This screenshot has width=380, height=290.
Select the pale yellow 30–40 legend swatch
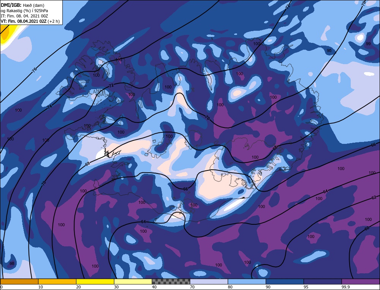point(133,281)
